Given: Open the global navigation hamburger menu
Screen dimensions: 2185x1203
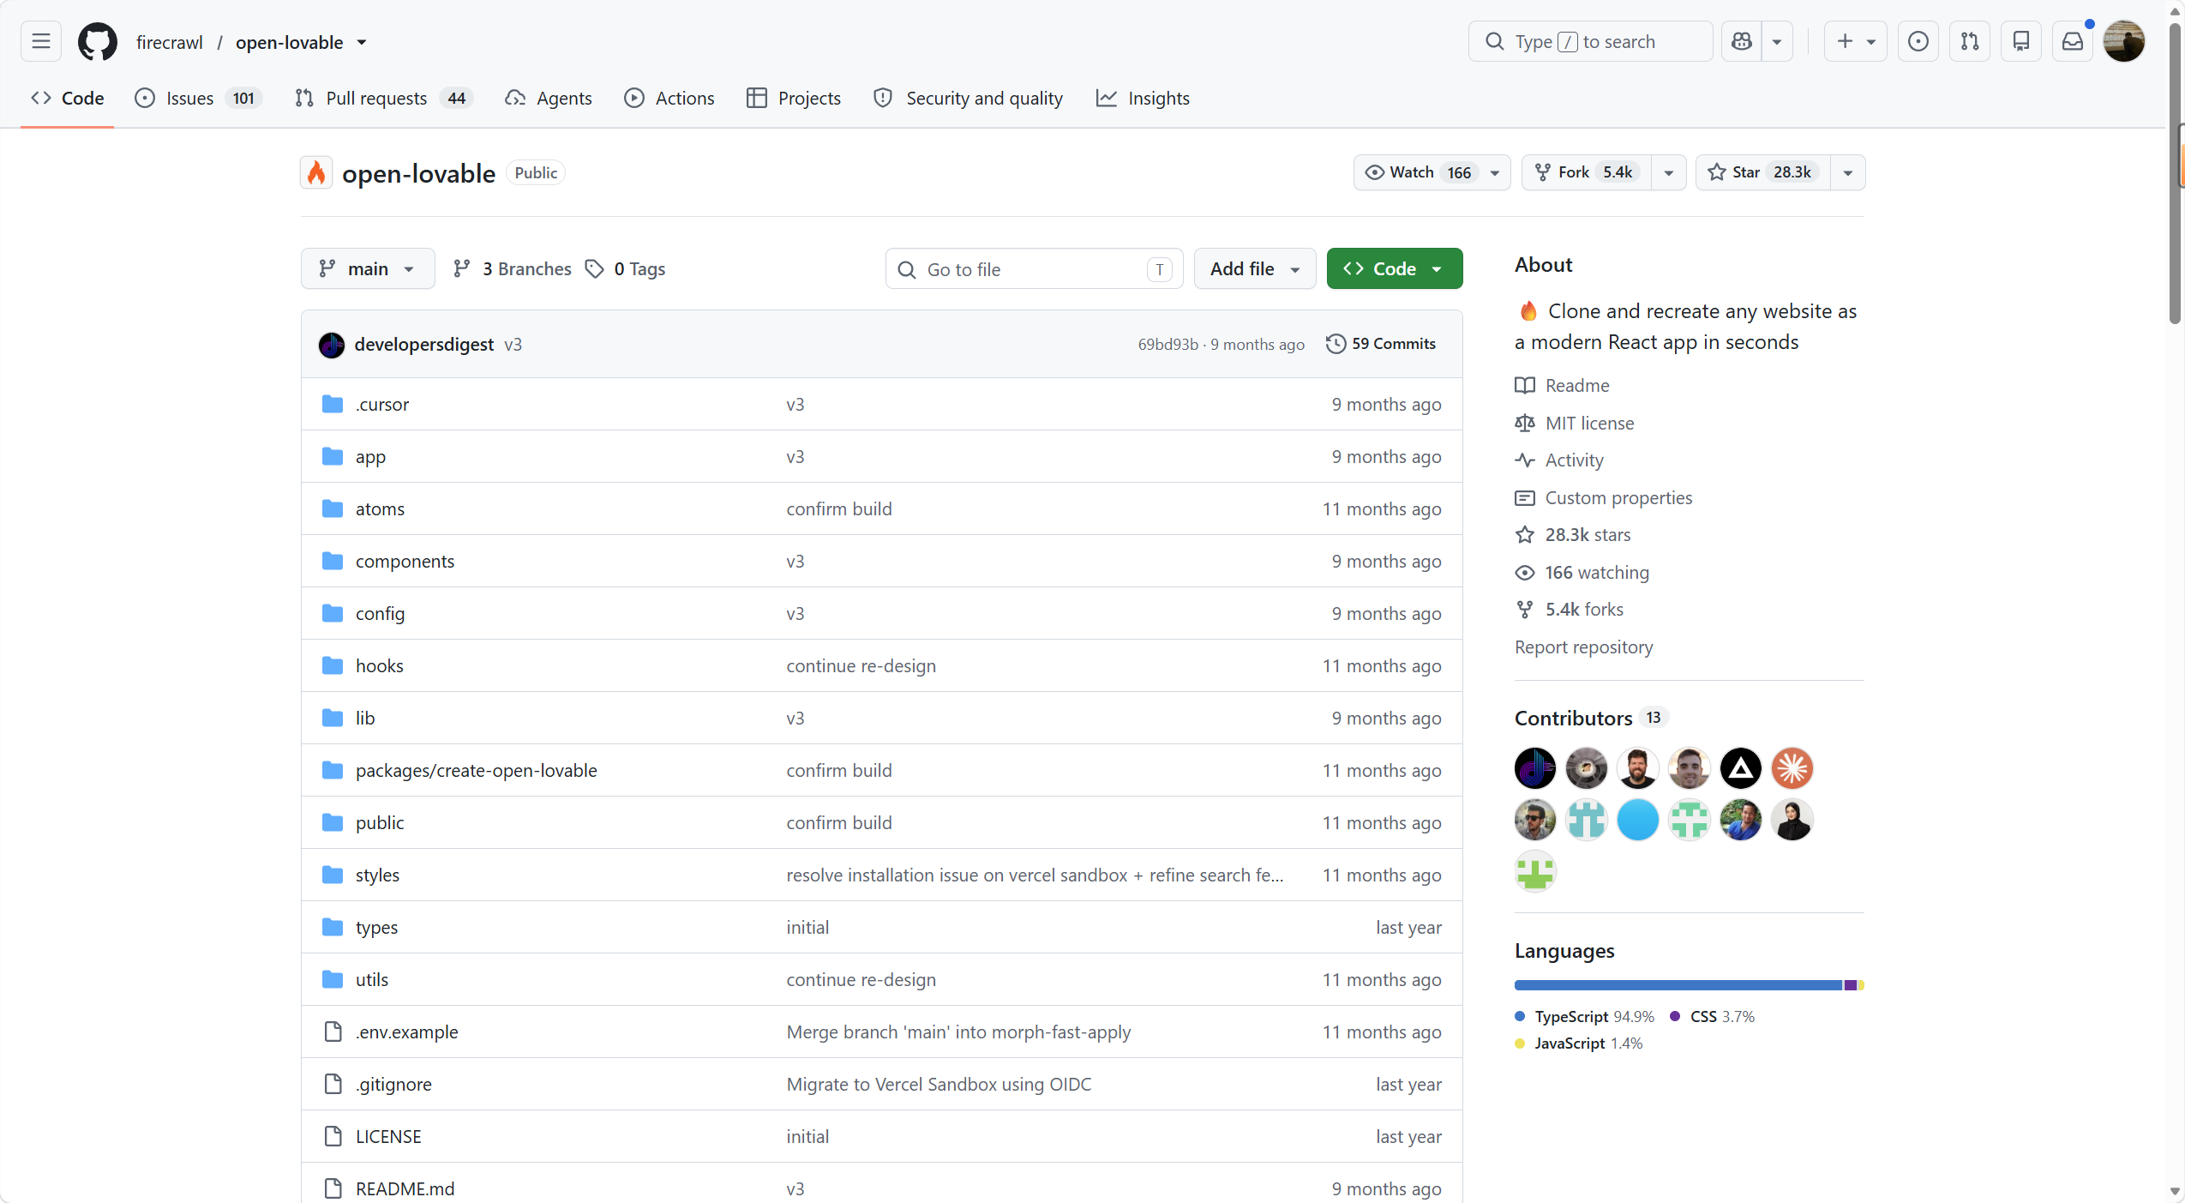Looking at the screenshot, I should pyautogui.click(x=41, y=41).
